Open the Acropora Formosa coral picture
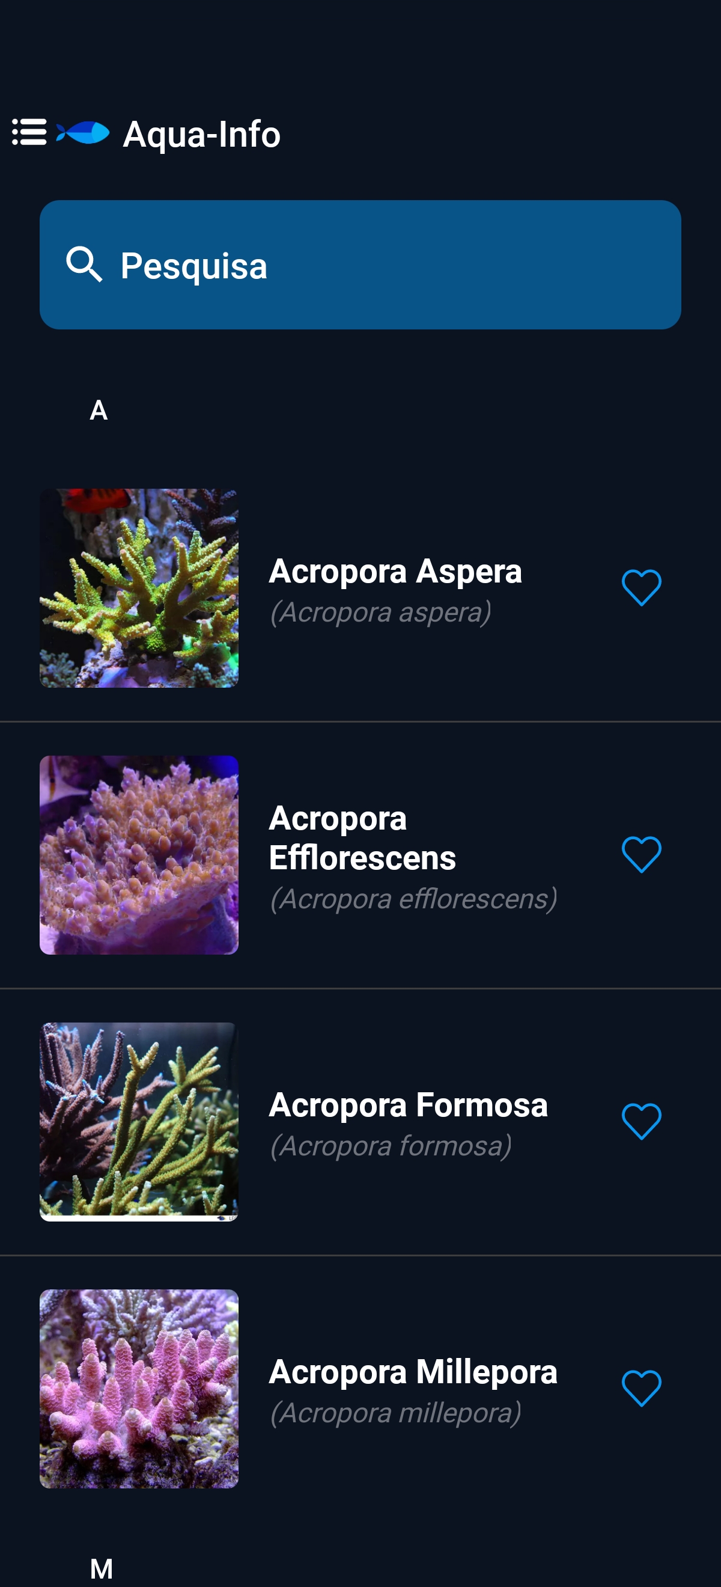The image size is (721, 1587). 139,1121
